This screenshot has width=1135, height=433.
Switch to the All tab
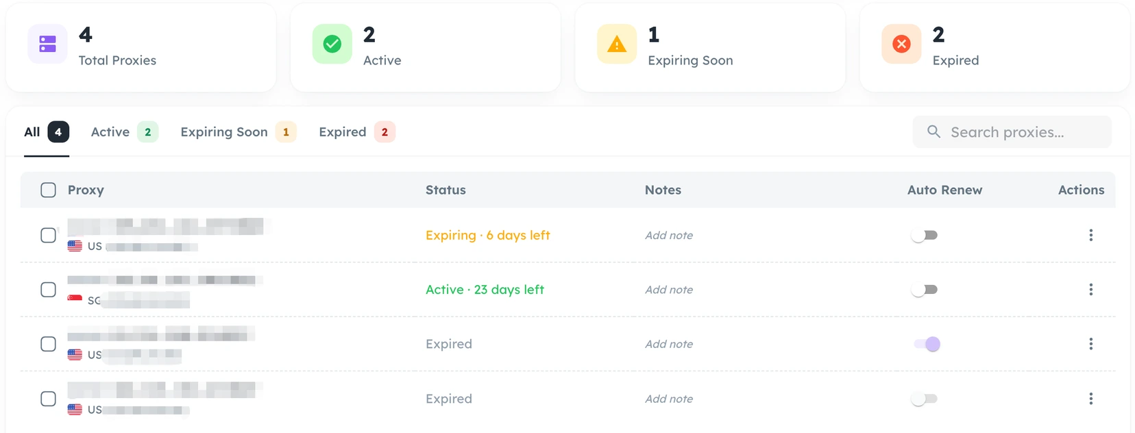coord(47,132)
